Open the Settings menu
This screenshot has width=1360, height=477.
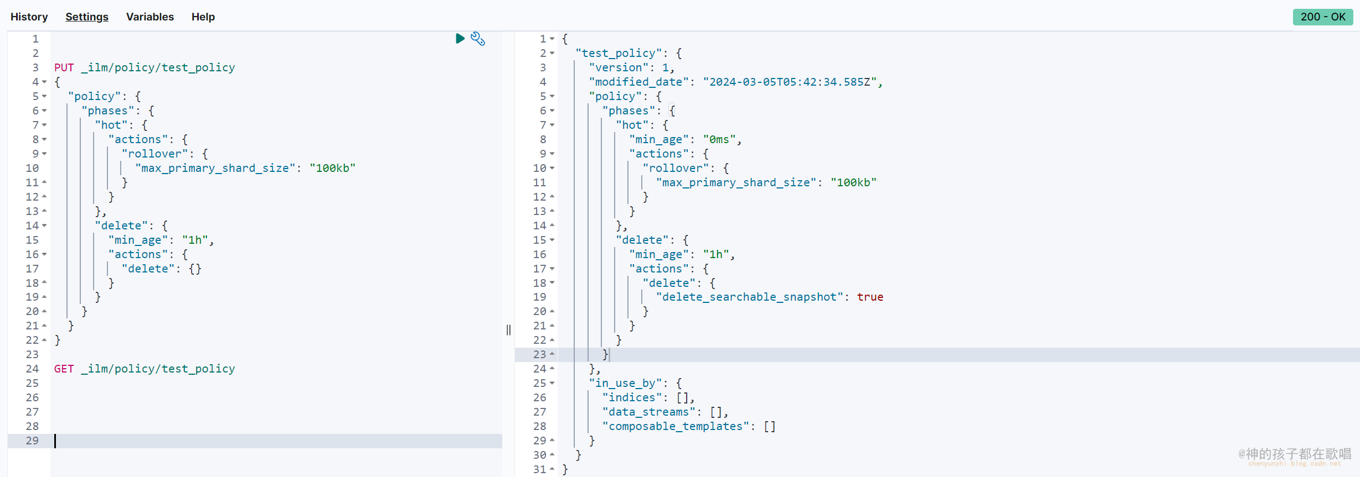point(87,17)
